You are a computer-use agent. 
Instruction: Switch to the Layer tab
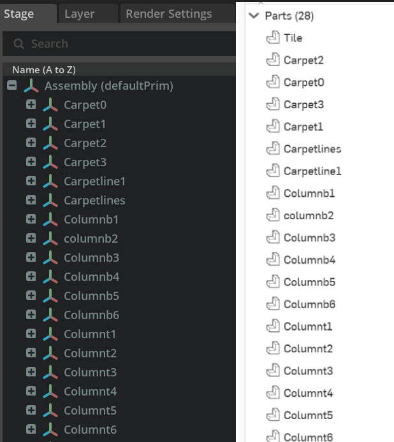point(80,13)
